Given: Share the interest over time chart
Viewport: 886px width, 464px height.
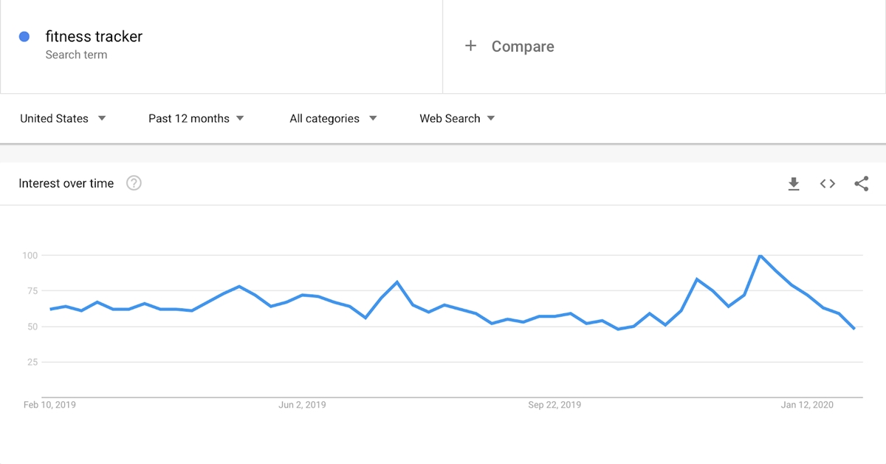Looking at the screenshot, I should pos(861,184).
